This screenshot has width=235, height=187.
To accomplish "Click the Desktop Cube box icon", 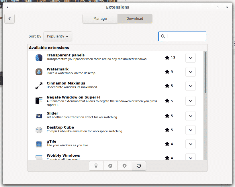I will (39, 130).
